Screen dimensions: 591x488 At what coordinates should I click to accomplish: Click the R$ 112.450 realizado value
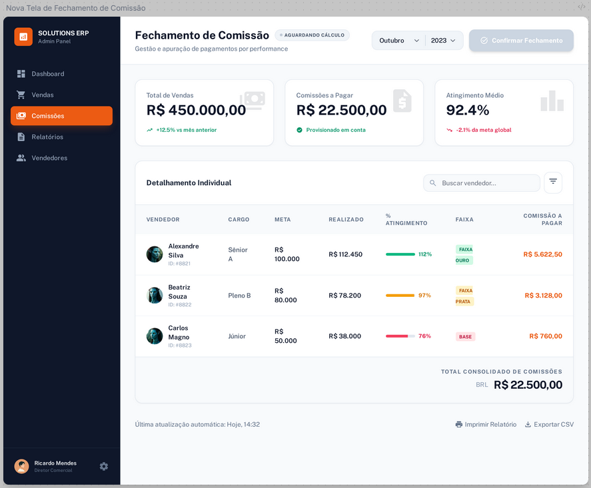coord(345,254)
